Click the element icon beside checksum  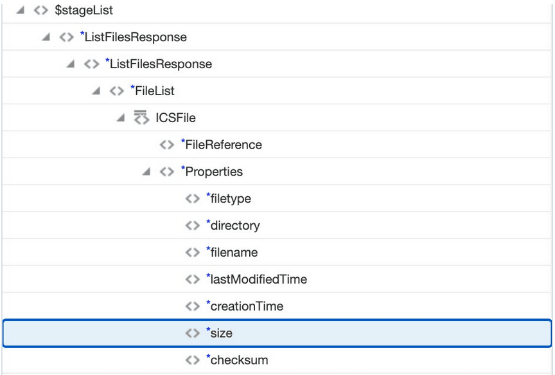pos(191,360)
